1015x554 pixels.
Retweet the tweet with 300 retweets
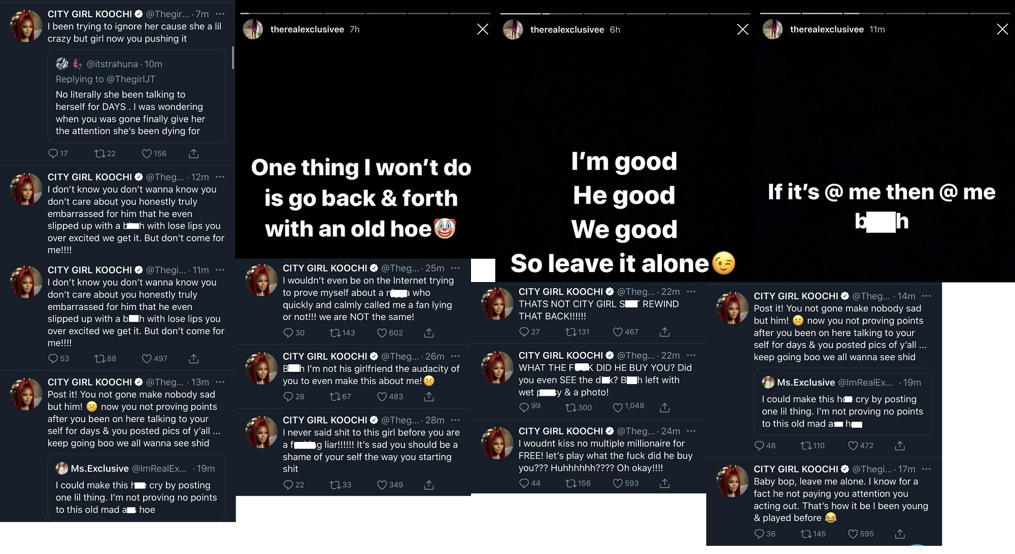click(x=570, y=407)
